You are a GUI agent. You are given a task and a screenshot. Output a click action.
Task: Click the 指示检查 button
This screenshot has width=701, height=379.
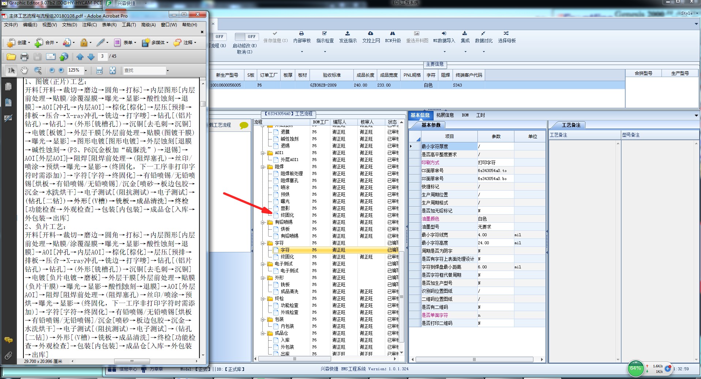(x=325, y=37)
